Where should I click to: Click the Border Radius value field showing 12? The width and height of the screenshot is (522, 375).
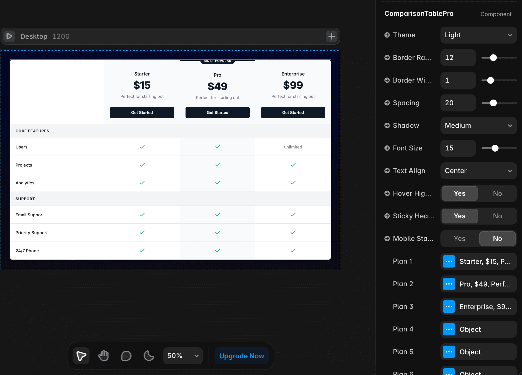458,58
